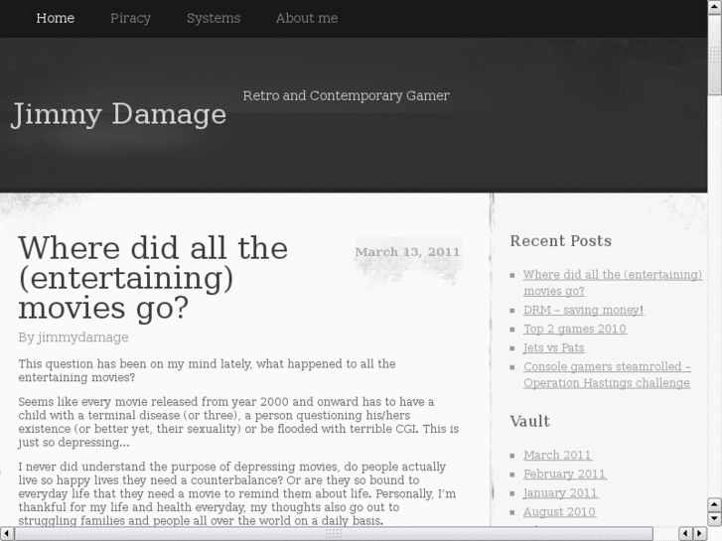Click the vertical scrollbar down arrow
The image size is (722, 541).
[x=715, y=519]
